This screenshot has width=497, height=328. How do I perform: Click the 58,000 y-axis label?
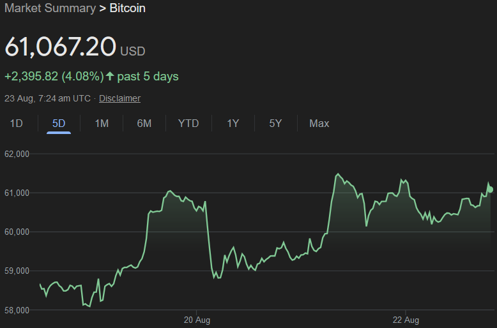(x=17, y=310)
